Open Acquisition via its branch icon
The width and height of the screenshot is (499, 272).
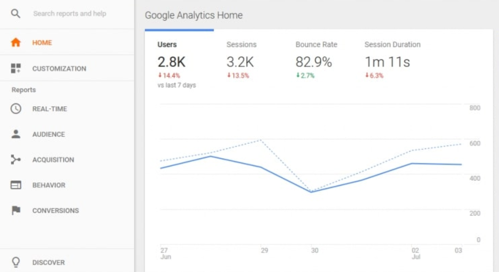(x=16, y=159)
